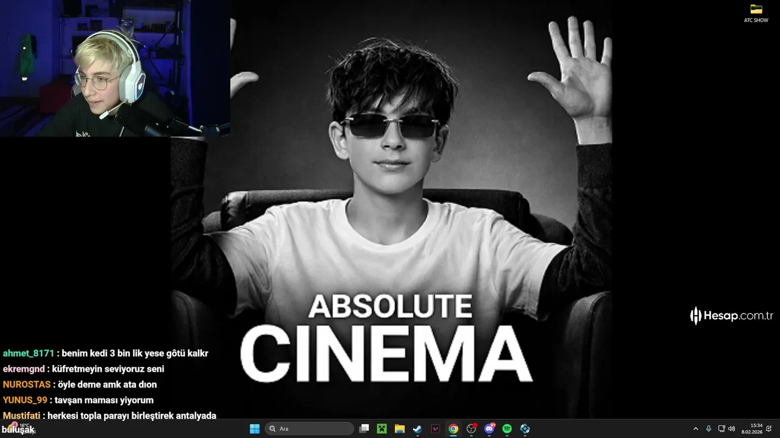780x438 pixels.
Task: Open Spotify from the taskbar
Action: point(507,429)
